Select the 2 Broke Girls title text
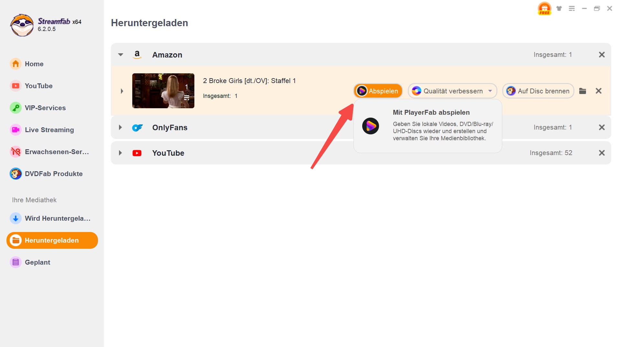 tap(249, 81)
